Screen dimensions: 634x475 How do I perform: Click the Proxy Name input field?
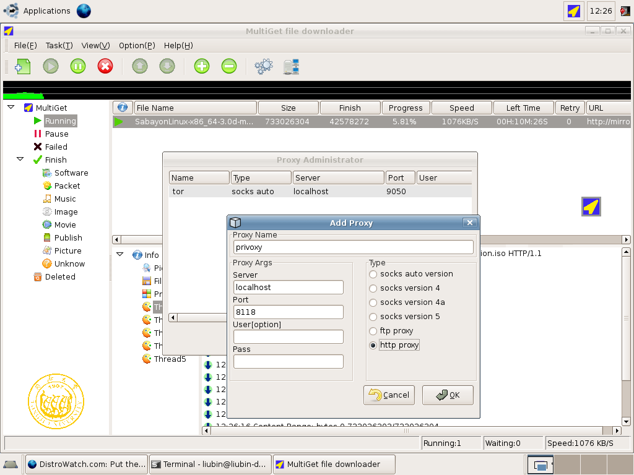[353, 247]
